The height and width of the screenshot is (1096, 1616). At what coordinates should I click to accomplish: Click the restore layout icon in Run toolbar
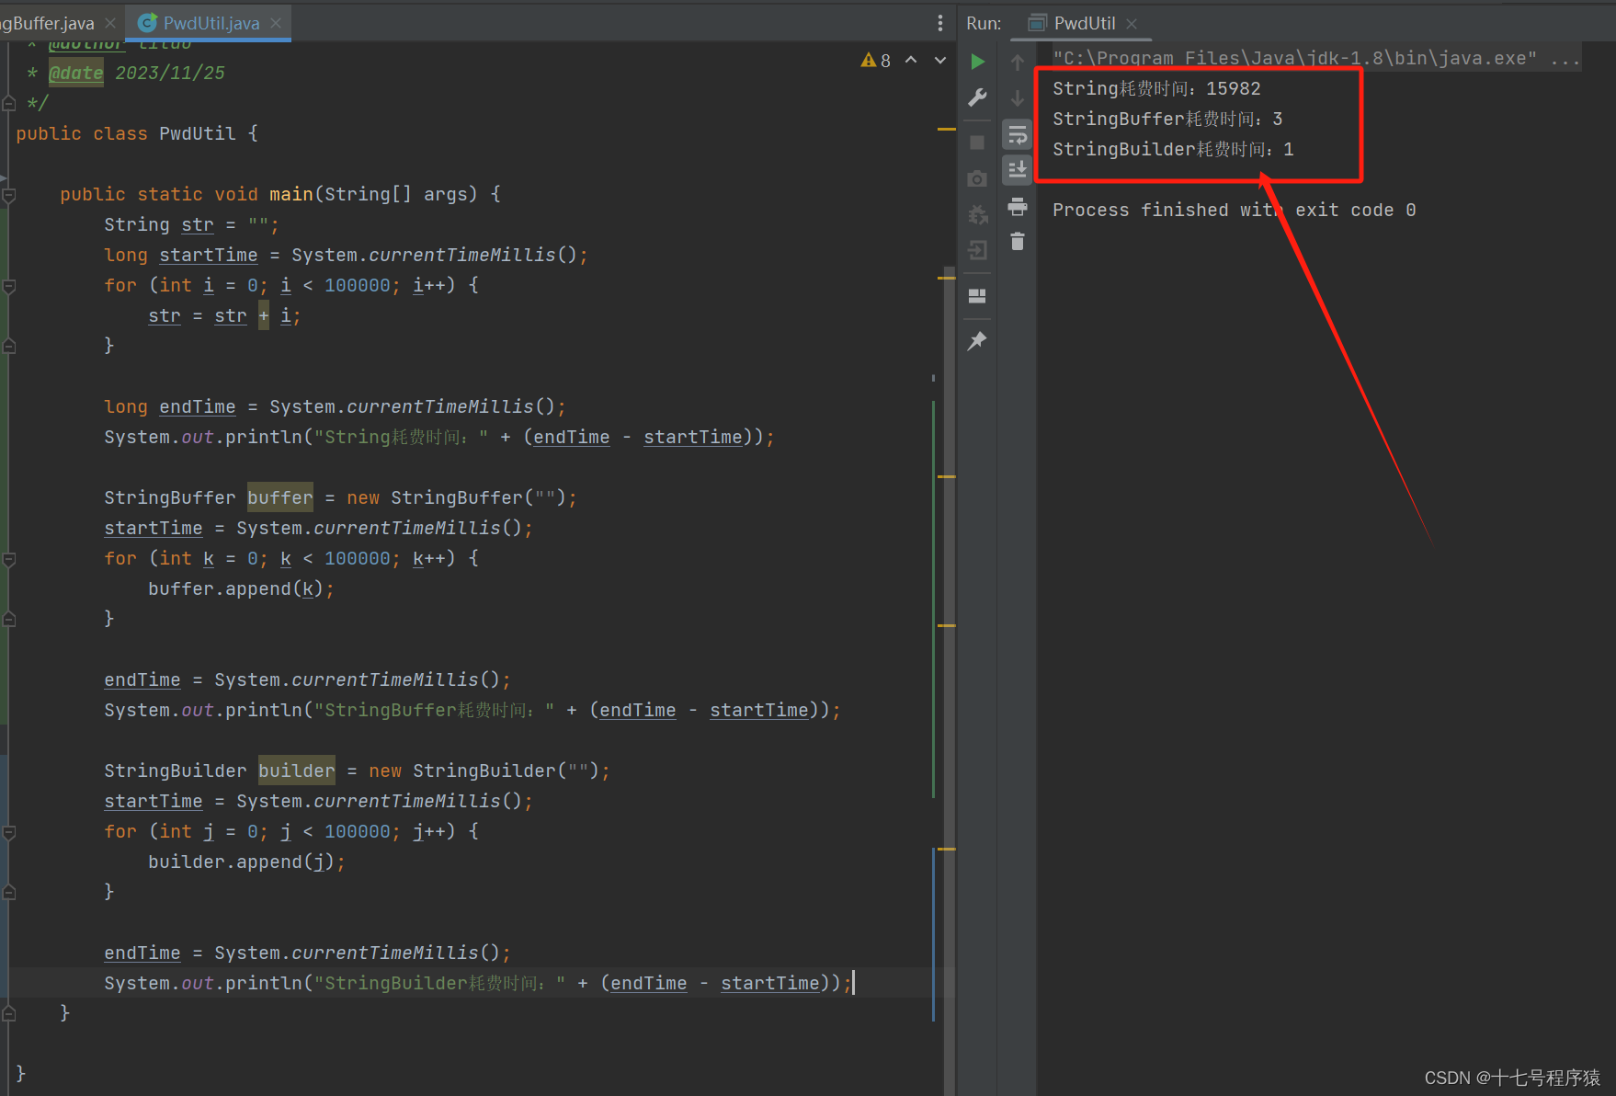pyautogui.click(x=977, y=296)
